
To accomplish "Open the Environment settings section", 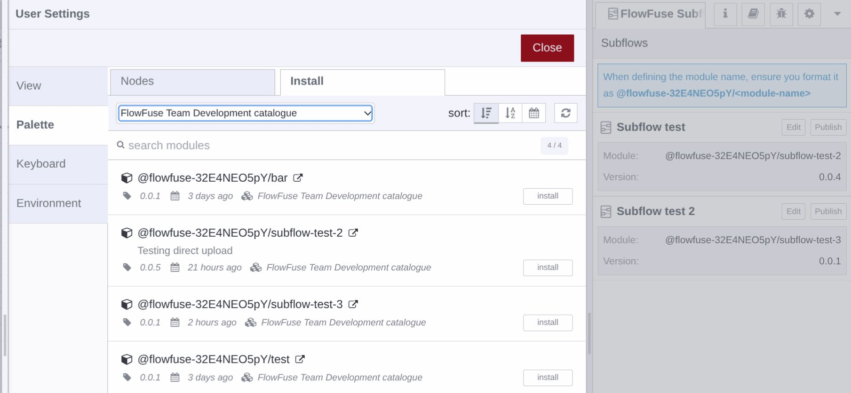I will (58, 203).
